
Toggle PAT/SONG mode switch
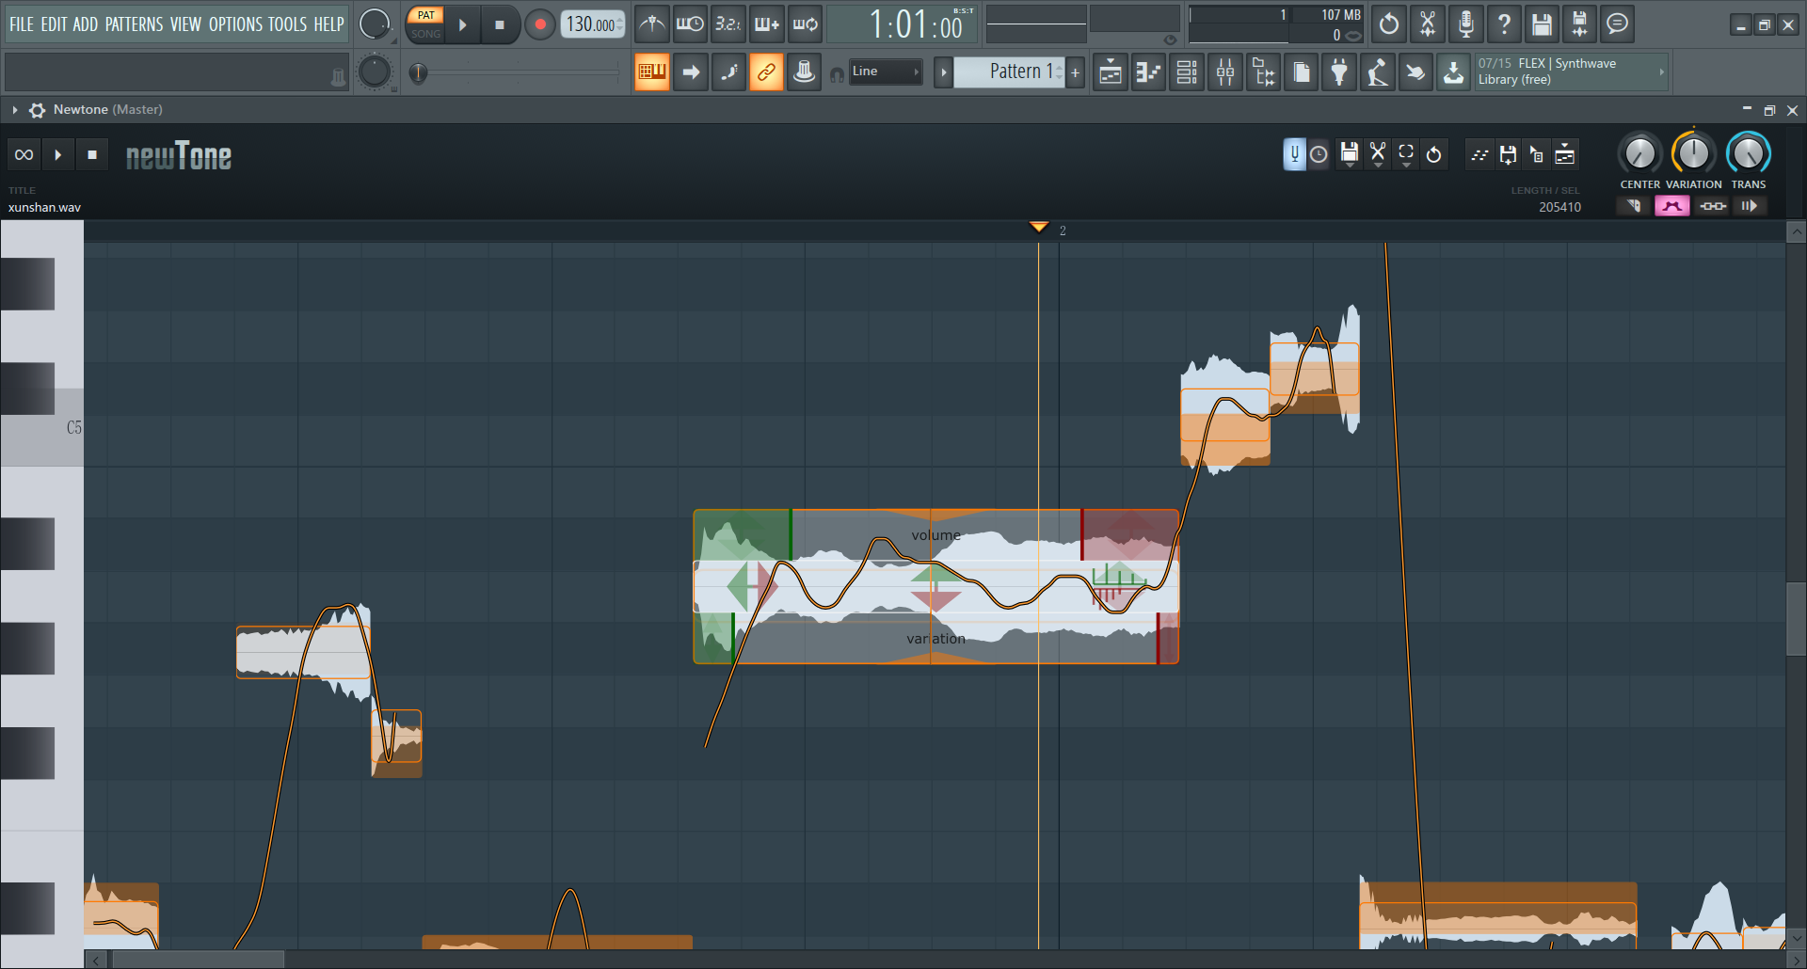click(x=425, y=24)
